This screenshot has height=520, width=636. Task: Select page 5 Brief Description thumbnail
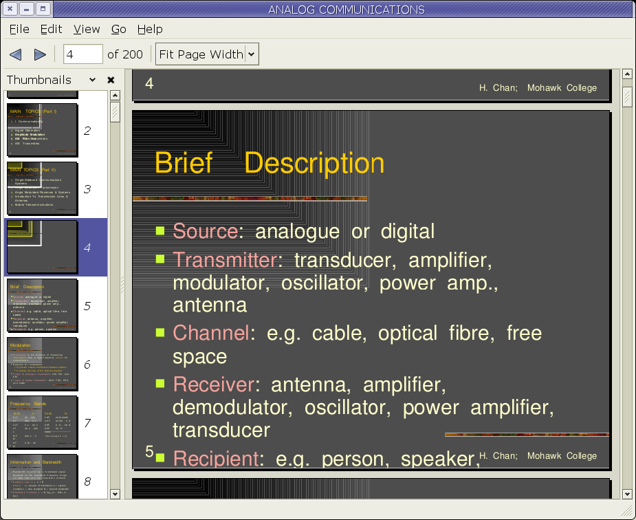(x=43, y=305)
